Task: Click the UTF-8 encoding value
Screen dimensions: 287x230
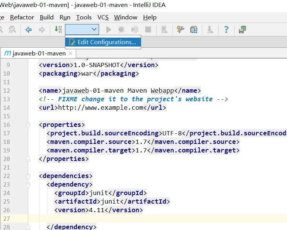Action: (x=172, y=133)
